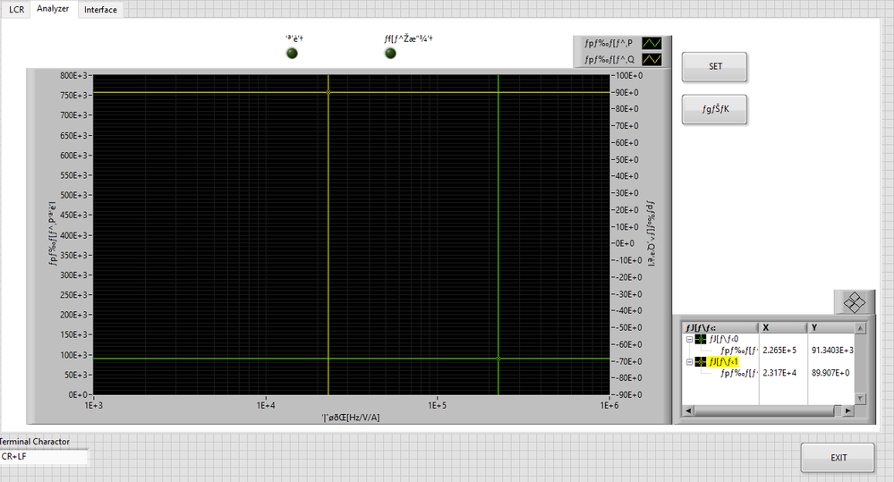
Task: Click the left round LED indicator above graph
Action: [x=292, y=54]
